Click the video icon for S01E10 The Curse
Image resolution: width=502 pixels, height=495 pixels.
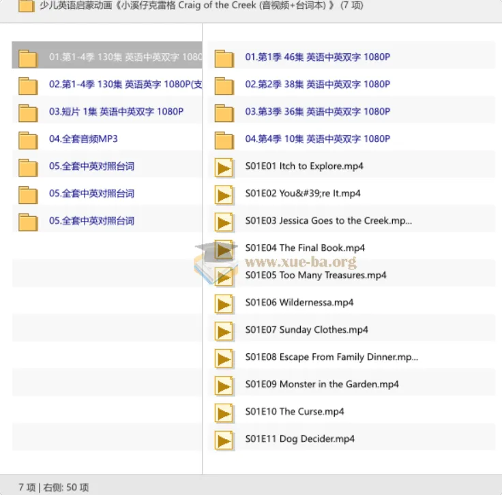tap(224, 413)
